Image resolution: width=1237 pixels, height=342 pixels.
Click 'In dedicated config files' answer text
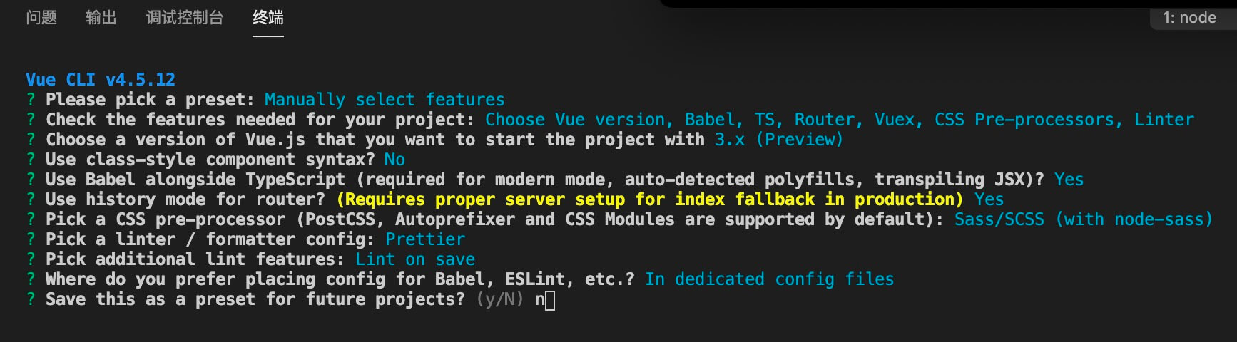(x=770, y=279)
